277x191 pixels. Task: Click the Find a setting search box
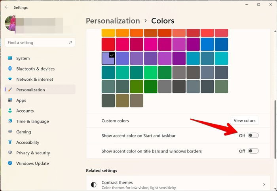[40, 43]
